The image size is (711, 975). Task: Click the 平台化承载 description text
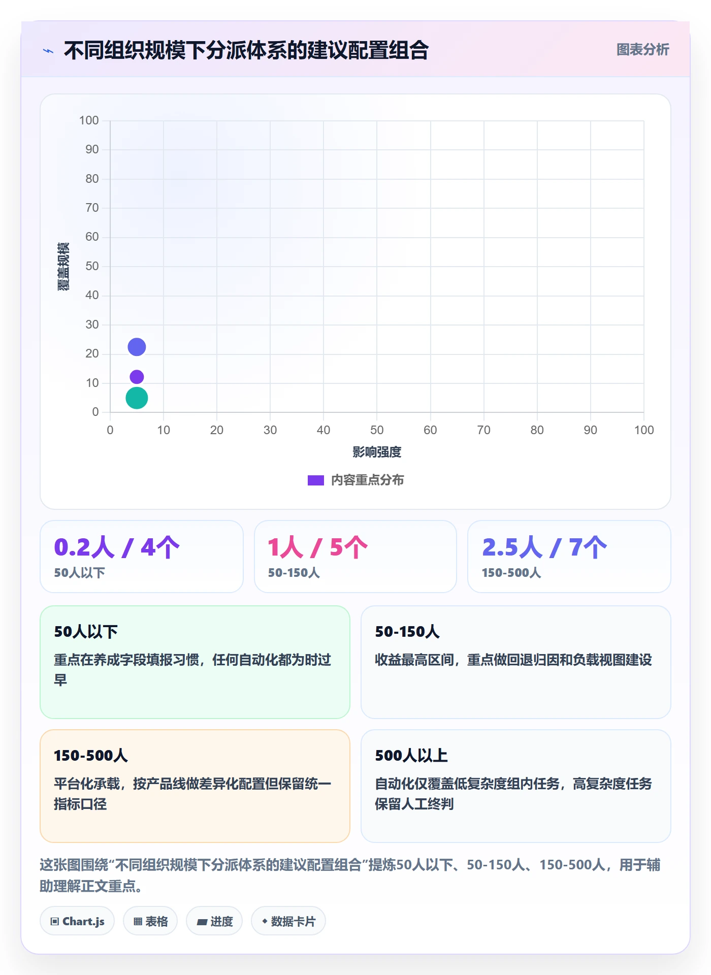[193, 794]
